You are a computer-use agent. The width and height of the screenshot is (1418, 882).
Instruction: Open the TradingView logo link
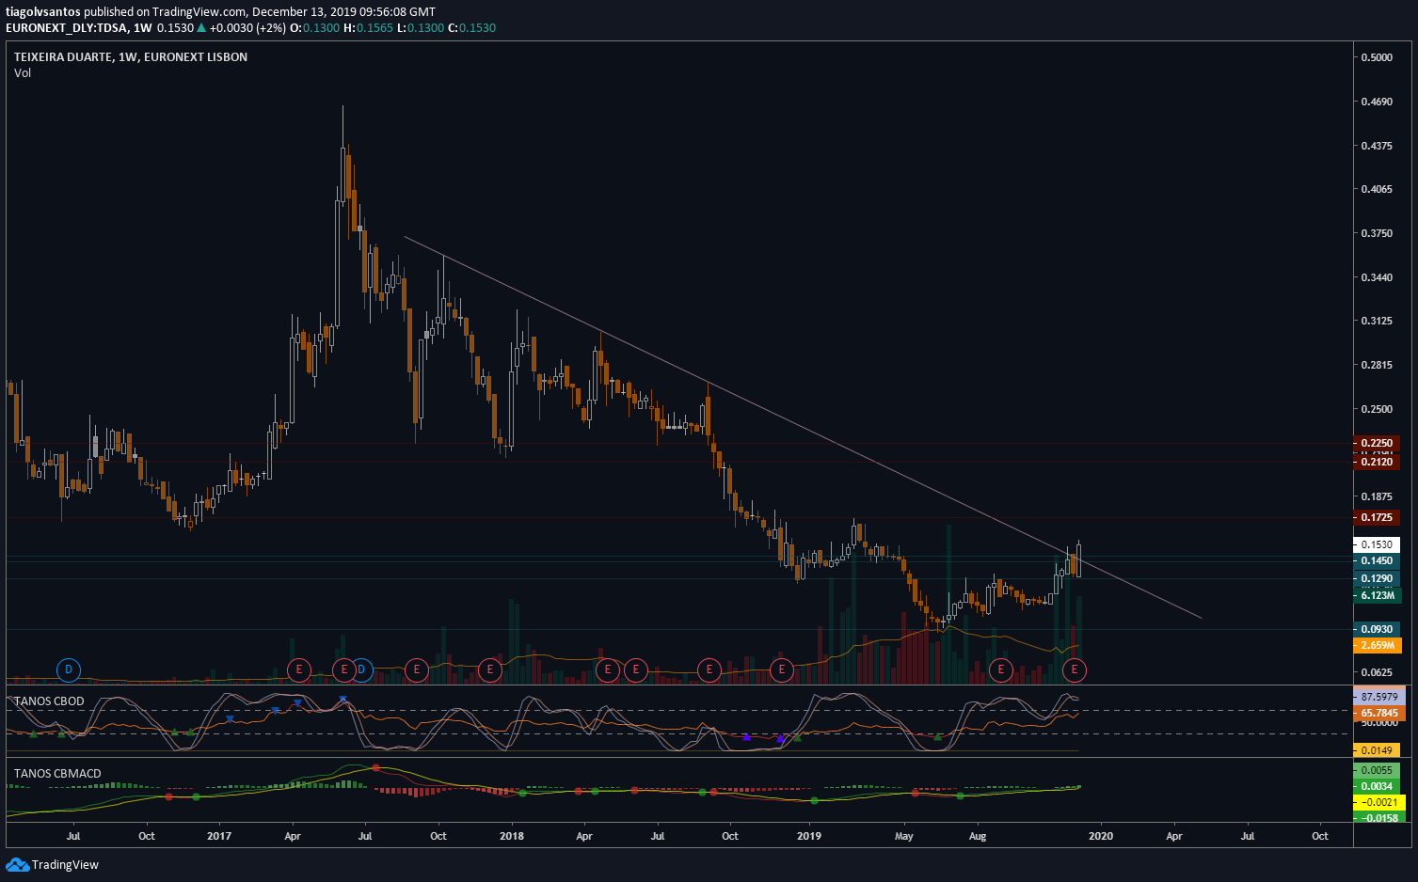[x=53, y=864]
